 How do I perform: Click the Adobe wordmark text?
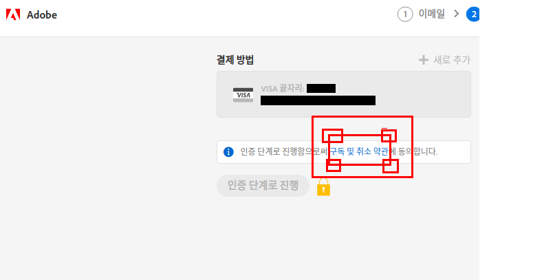point(42,15)
